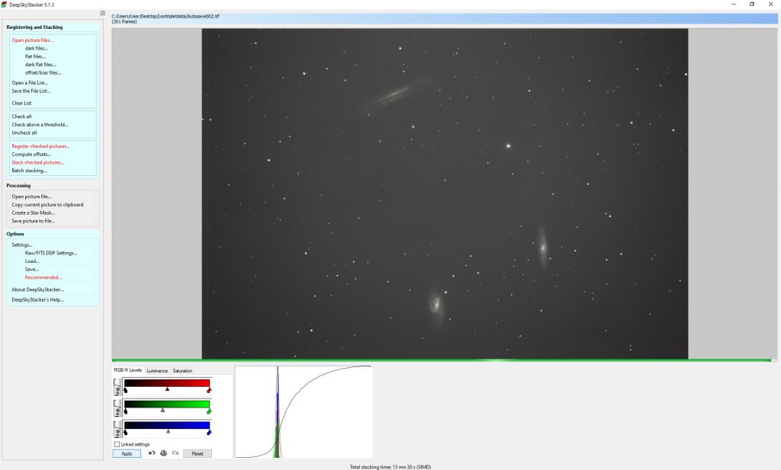Click Save picture to file in Processing
The image size is (781, 470).
(x=33, y=221)
